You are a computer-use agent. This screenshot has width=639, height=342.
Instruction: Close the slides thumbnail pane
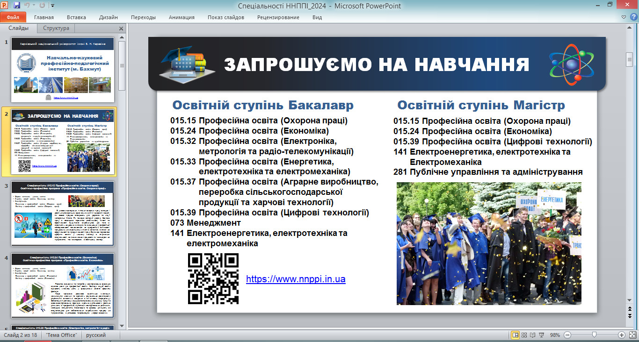click(x=121, y=28)
